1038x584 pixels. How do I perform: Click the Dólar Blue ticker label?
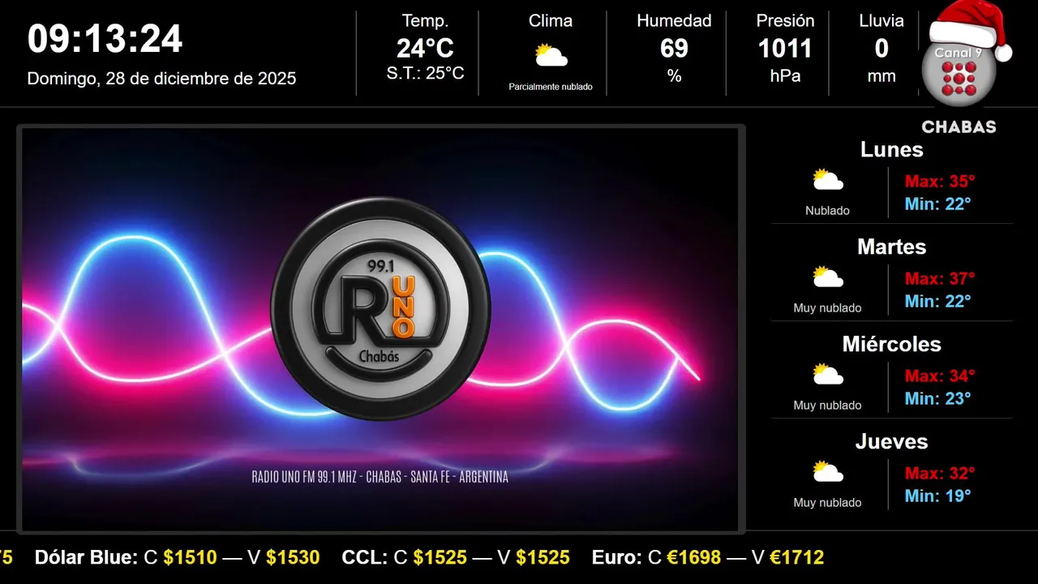(x=86, y=557)
